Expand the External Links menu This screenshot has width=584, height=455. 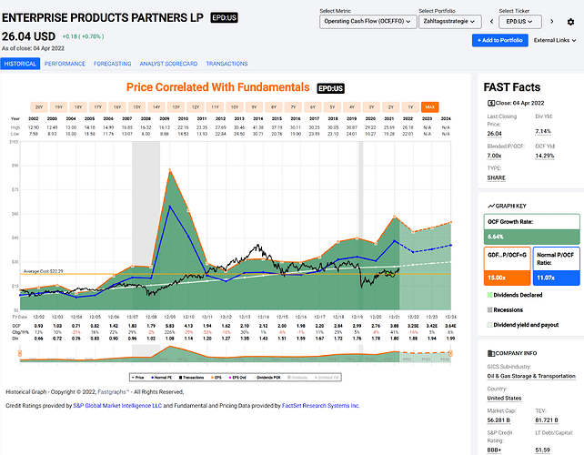point(555,40)
